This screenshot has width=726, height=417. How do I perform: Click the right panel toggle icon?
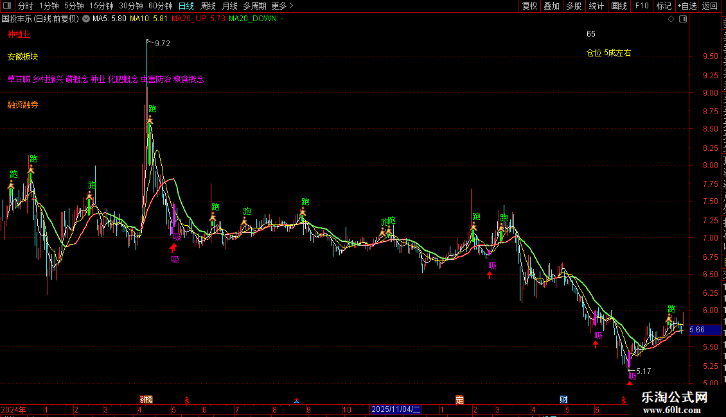(x=683, y=19)
